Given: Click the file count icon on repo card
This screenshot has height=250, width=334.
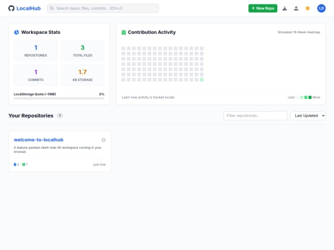Looking at the screenshot, I should (x=15, y=164).
